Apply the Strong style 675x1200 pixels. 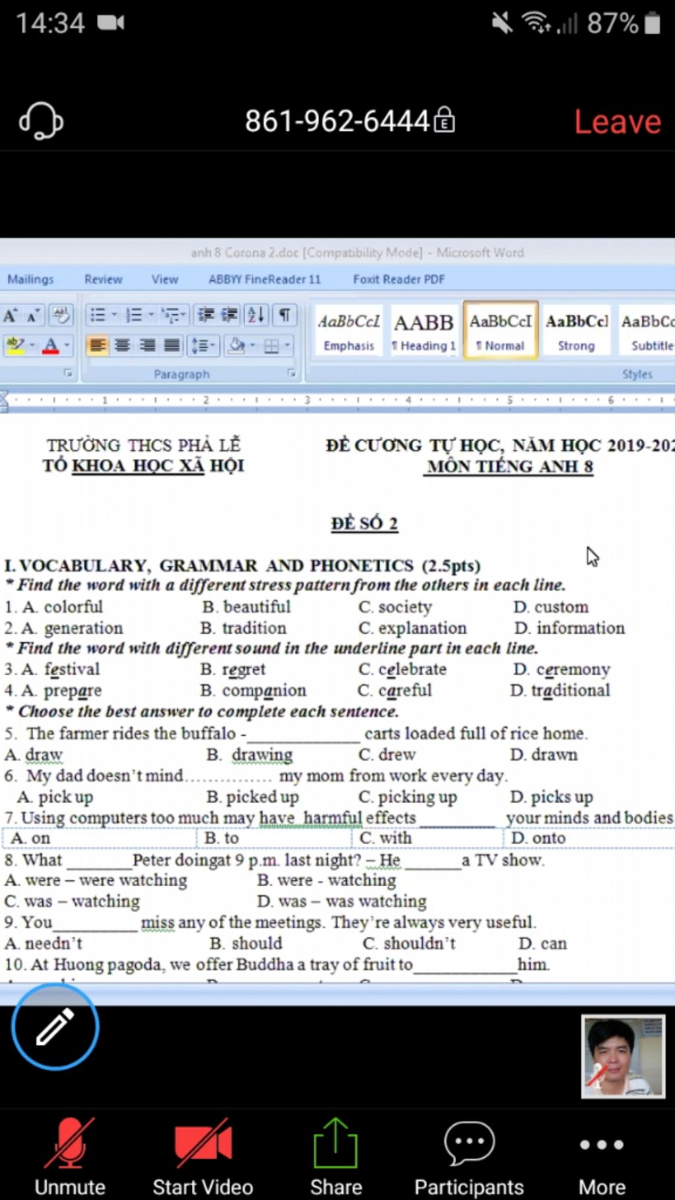point(577,331)
